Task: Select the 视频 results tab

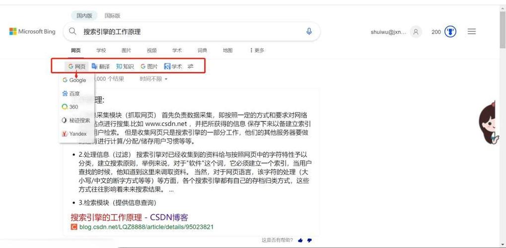Action: (x=151, y=50)
